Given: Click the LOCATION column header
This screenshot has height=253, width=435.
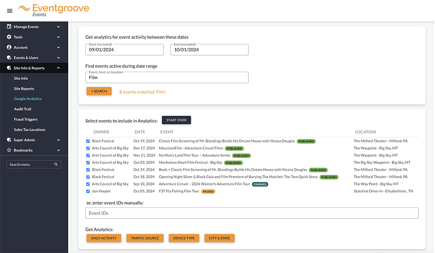Looking at the screenshot, I should (365, 132).
